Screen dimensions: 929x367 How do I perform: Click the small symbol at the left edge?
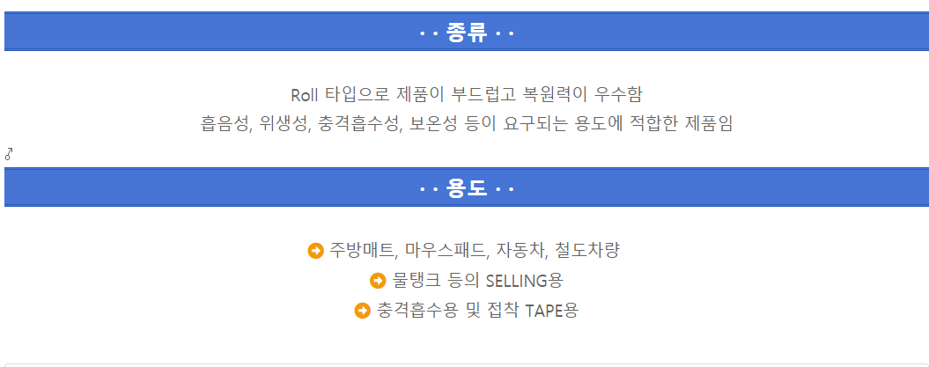pos(9,154)
